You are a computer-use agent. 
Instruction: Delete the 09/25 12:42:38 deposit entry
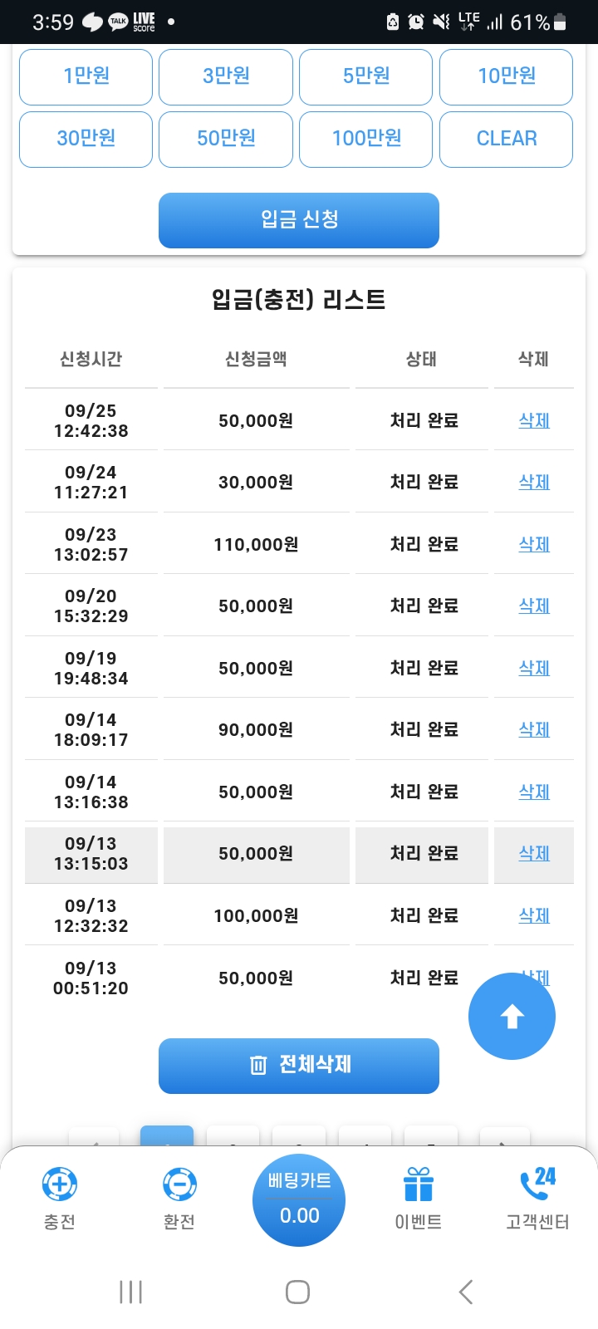(534, 421)
